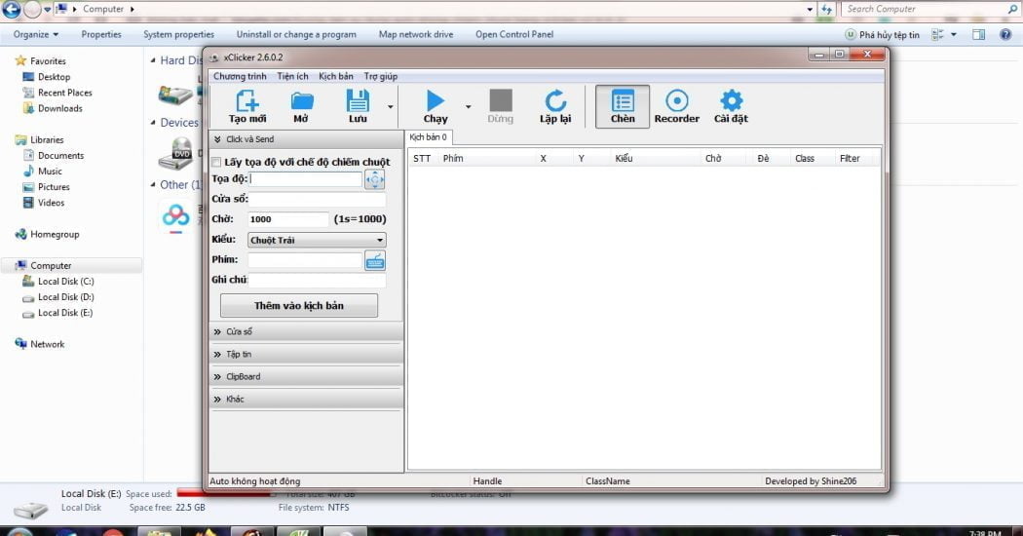Focus the Phím input field
This screenshot has width=1023, height=536.
(305, 260)
